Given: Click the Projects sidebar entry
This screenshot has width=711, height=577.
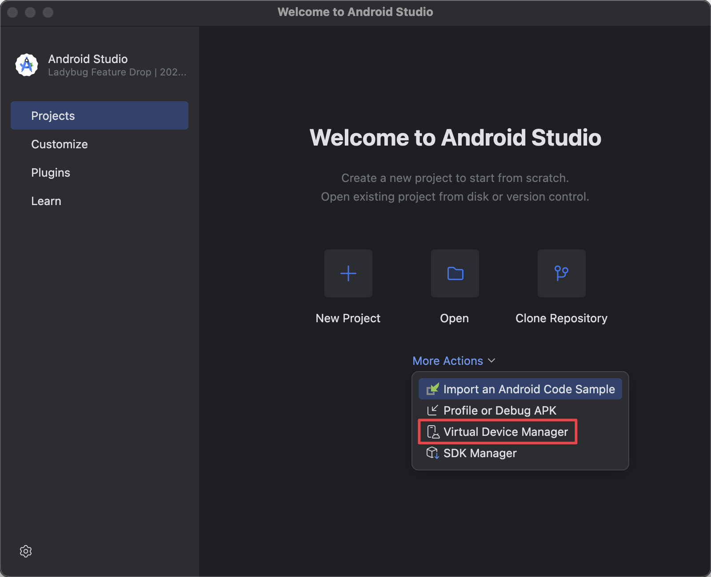Looking at the screenshot, I should click(53, 115).
